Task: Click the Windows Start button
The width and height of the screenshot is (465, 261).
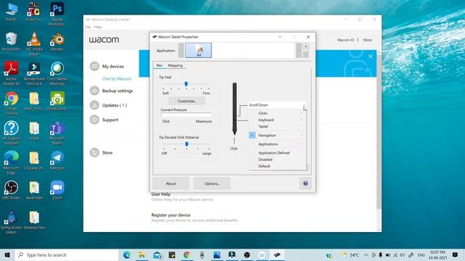Action: (x=7, y=254)
